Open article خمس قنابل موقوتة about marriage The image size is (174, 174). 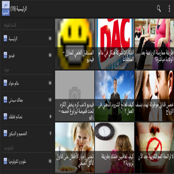click(x=154, y=96)
